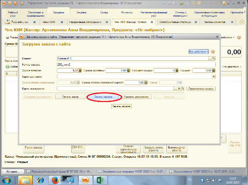Open Расходный кассовый ордер history link
248x185 pixels.
60,172
